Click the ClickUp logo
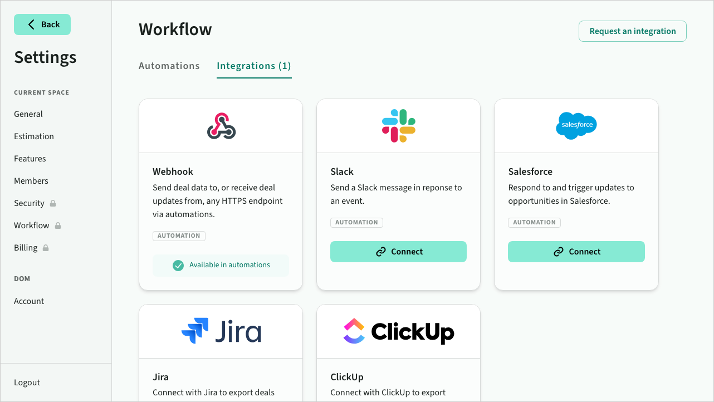 coord(399,331)
